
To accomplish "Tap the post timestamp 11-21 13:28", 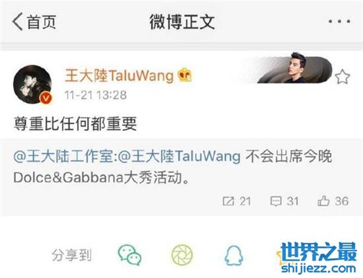I will (96, 95).
